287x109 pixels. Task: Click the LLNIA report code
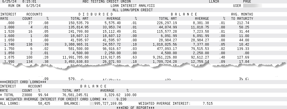click(x=214, y=1)
